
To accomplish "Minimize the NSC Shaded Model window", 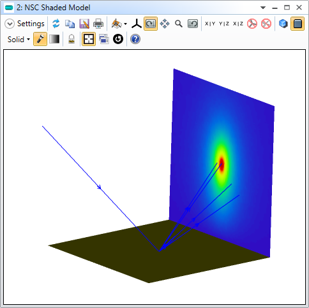I will tap(275, 8).
